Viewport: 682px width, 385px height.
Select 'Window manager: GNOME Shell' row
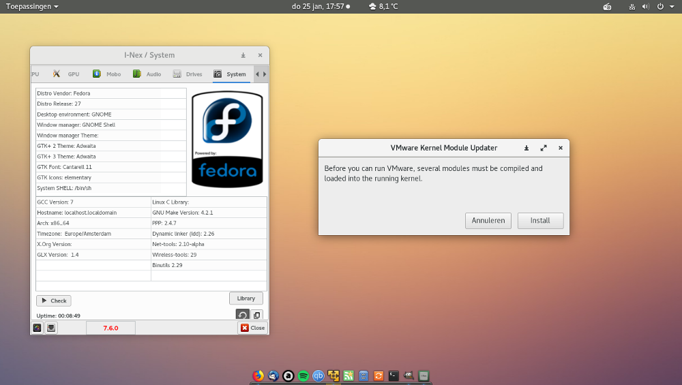pyautogui.click(x=111, y=125)
